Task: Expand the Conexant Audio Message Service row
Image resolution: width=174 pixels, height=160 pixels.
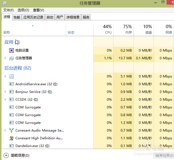Action: point(5,130)
